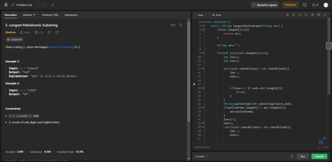Click icon left of Run button
The image size is (332, 162).
click(x=292, y=157)
